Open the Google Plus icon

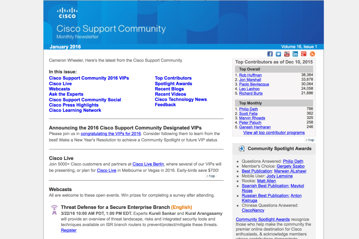tap(304, 54)
